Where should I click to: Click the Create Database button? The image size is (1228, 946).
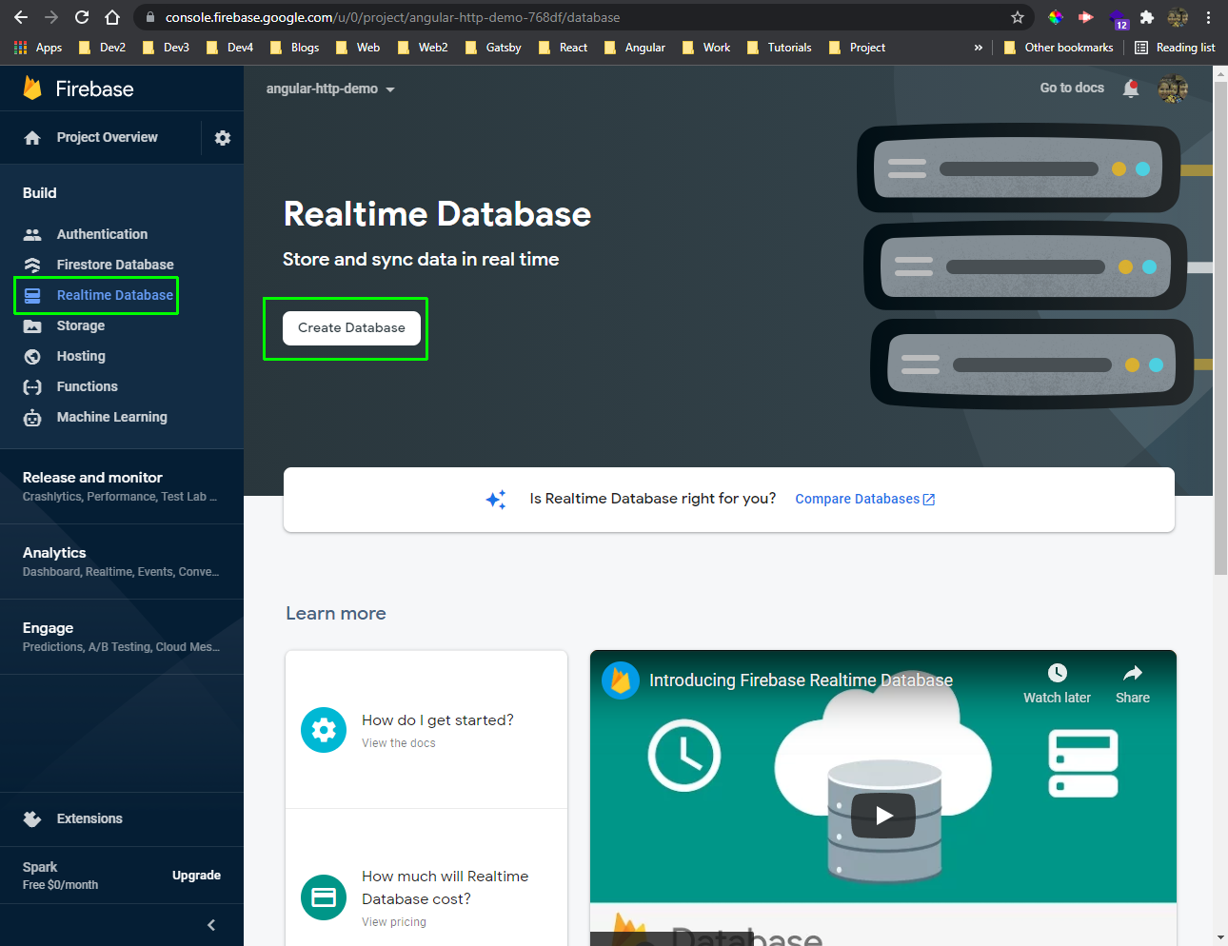(351, 327)
